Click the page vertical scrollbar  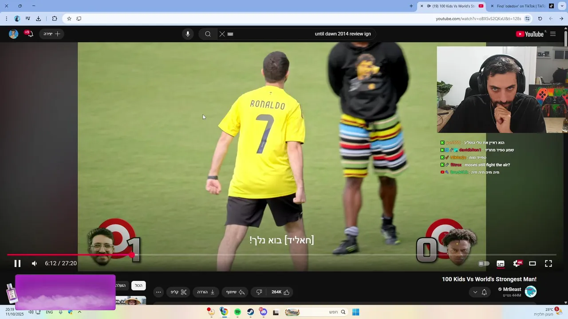click(x=566, y=39)
